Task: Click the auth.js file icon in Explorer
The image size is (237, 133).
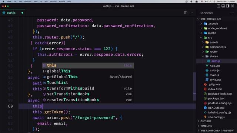Action: 208,61
